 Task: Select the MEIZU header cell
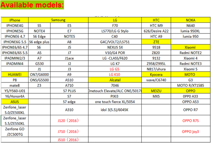coord(156,91)
